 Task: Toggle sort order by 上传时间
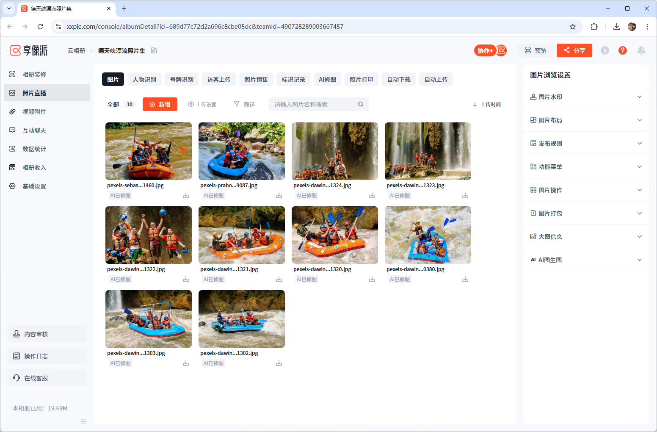[x=487, y=105]
